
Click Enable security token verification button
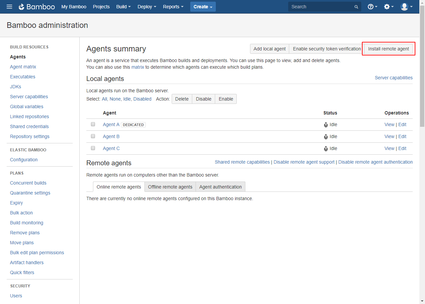pyautogui.click(x=327, y=49)
